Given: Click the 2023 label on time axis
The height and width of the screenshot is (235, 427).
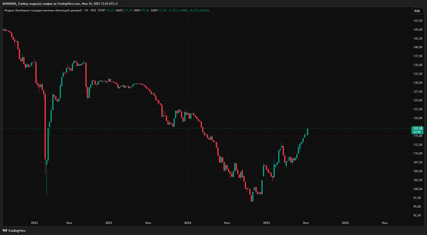Looking at the screenshot, I should pyautogui.click(x=108, y=223).
